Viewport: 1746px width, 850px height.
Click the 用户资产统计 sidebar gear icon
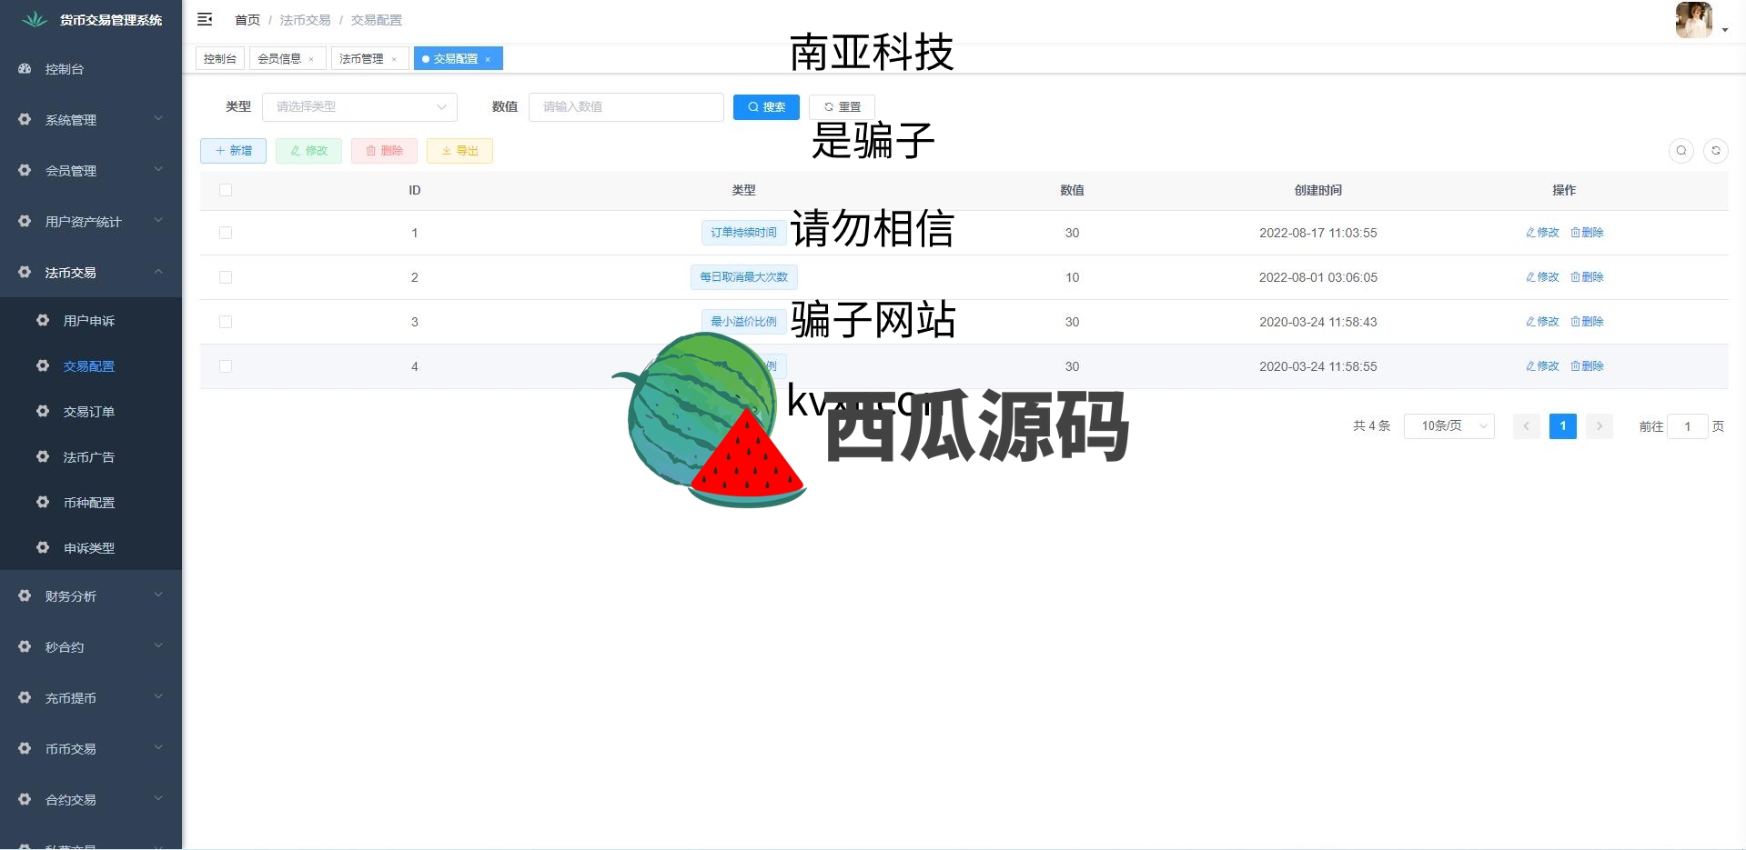[25, 221]
